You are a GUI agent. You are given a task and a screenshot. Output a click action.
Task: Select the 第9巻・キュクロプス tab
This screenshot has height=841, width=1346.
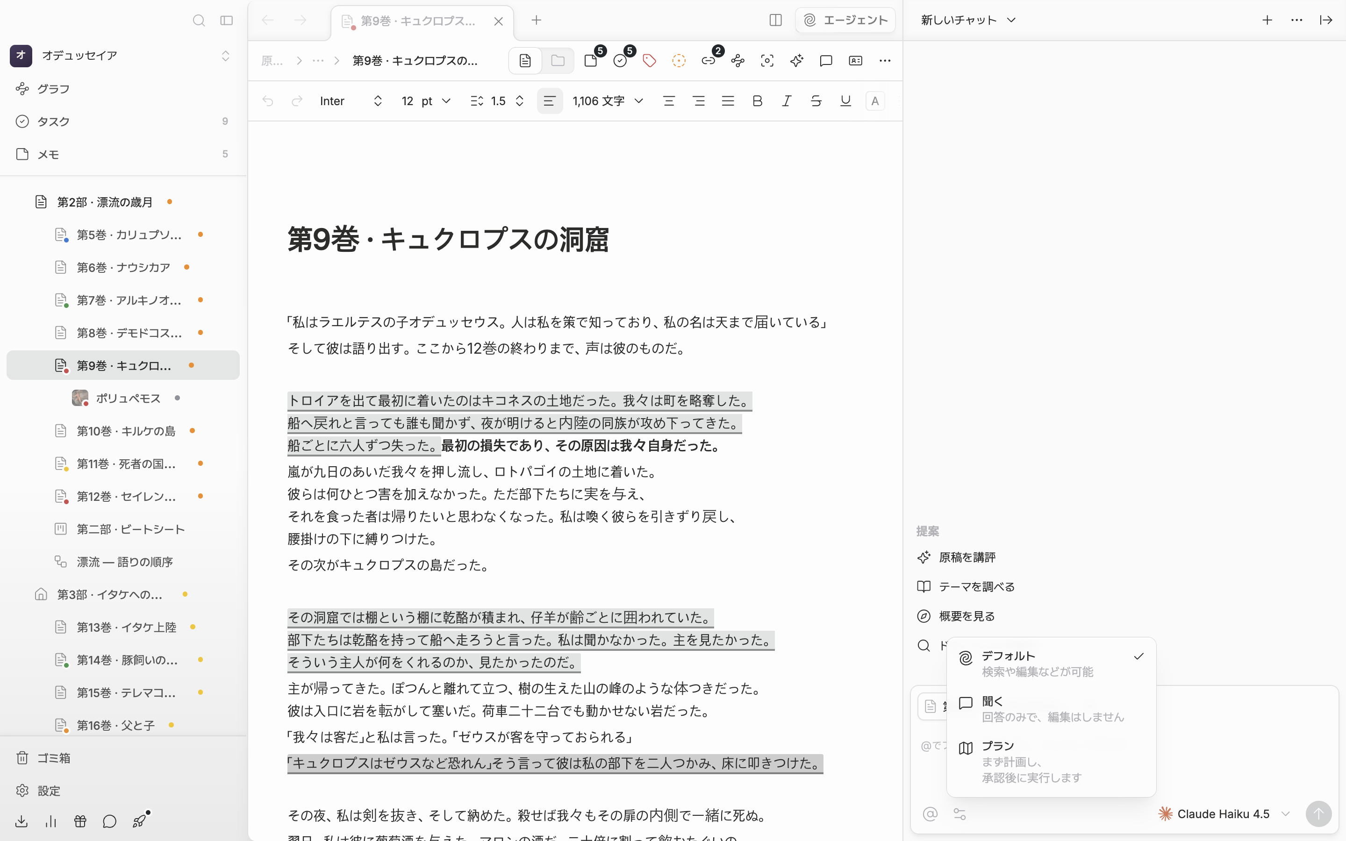422,21
